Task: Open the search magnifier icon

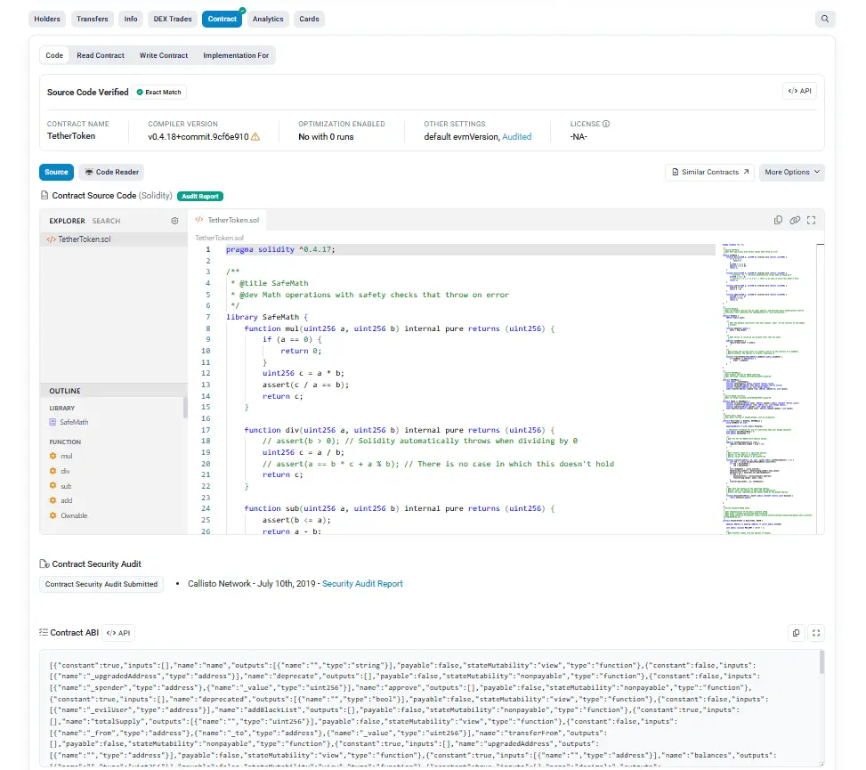Action: coord(824,19)
